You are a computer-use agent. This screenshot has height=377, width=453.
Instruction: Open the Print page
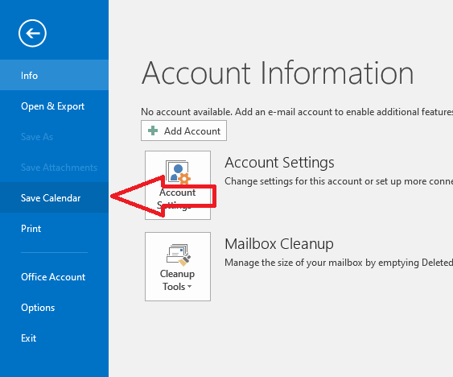[54, 228]
